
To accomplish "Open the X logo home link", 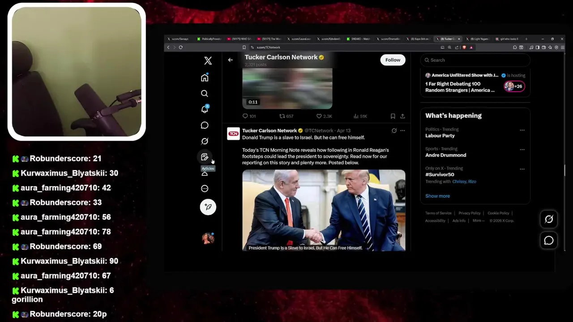I will point(208,60).
